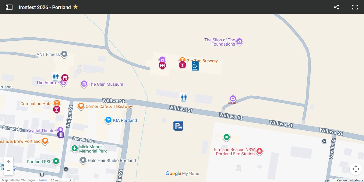Click the cocktail marker at Coronation Hotel
Viewport: 364px width, 182px height.
pyautogui.click(x=57, y=103)
